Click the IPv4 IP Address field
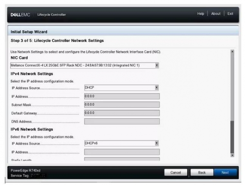245x185 pixels. (122, 96)
